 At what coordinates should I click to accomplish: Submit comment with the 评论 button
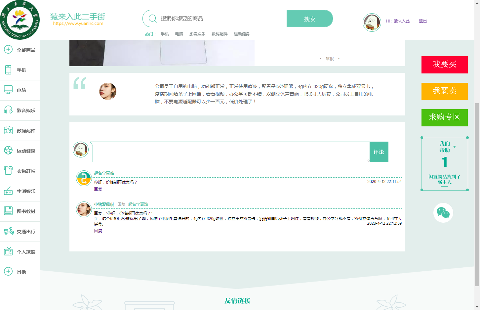379,152
